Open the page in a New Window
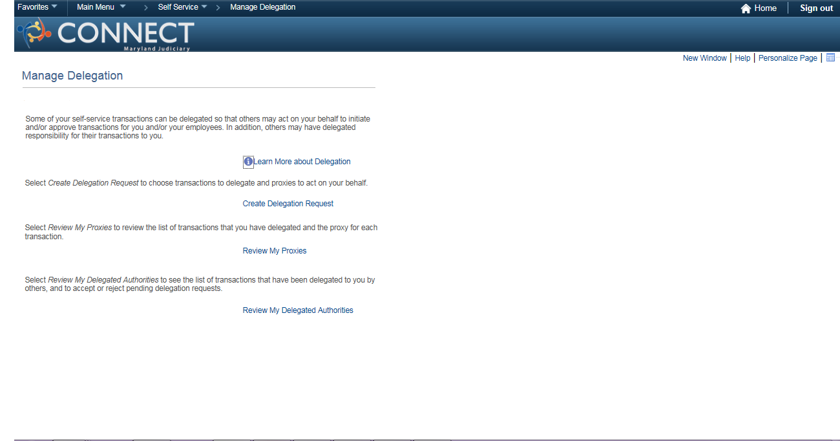 coord(704,58)
